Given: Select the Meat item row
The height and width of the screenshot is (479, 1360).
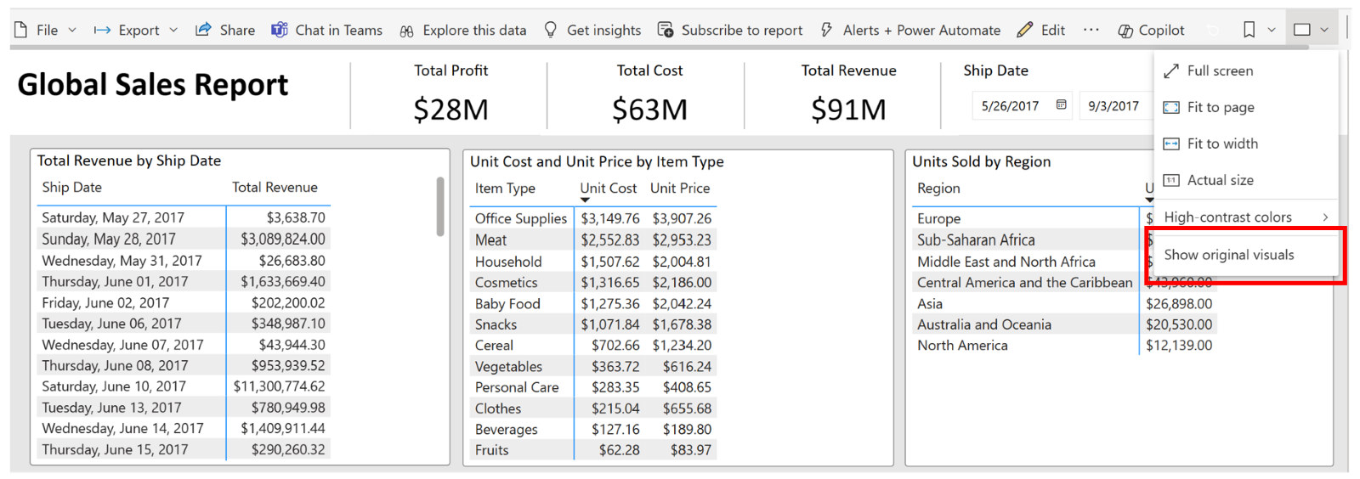Looking at the screenshot, I should coord(593,240).
